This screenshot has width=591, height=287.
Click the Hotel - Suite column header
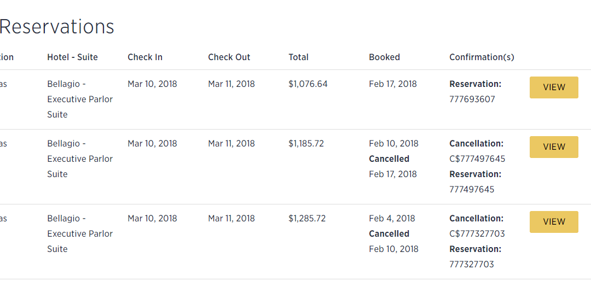tap(72, 57)
